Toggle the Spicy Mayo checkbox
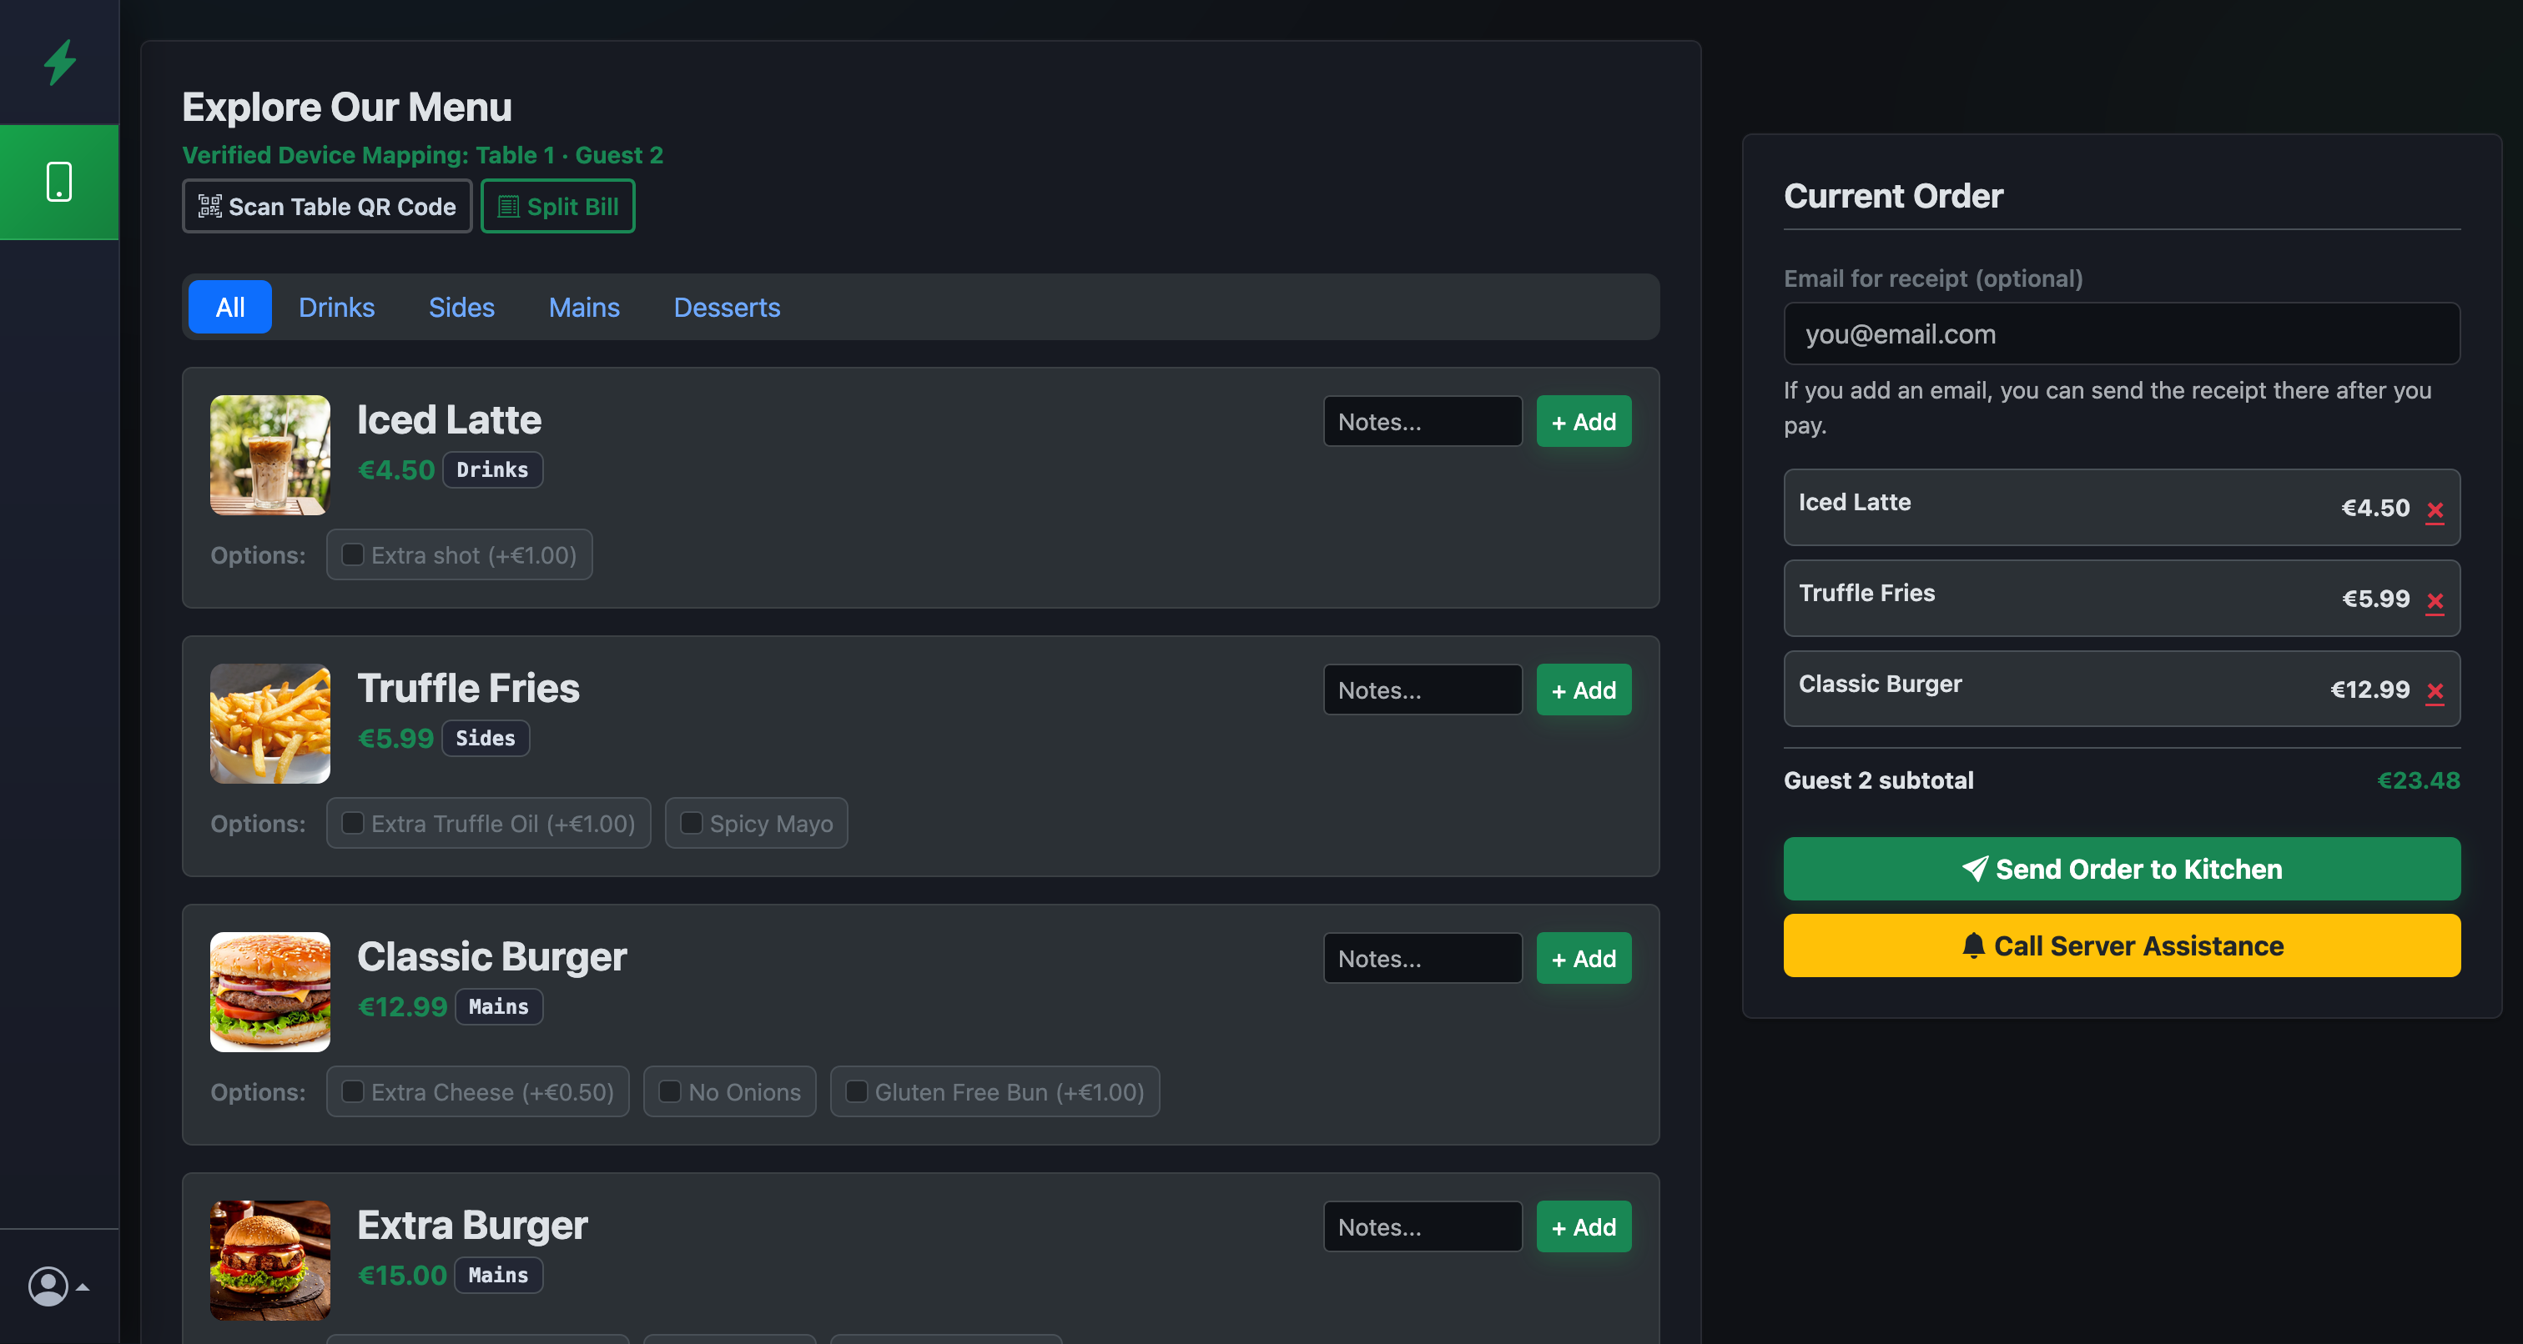2523x1344 pixels. 692,823
